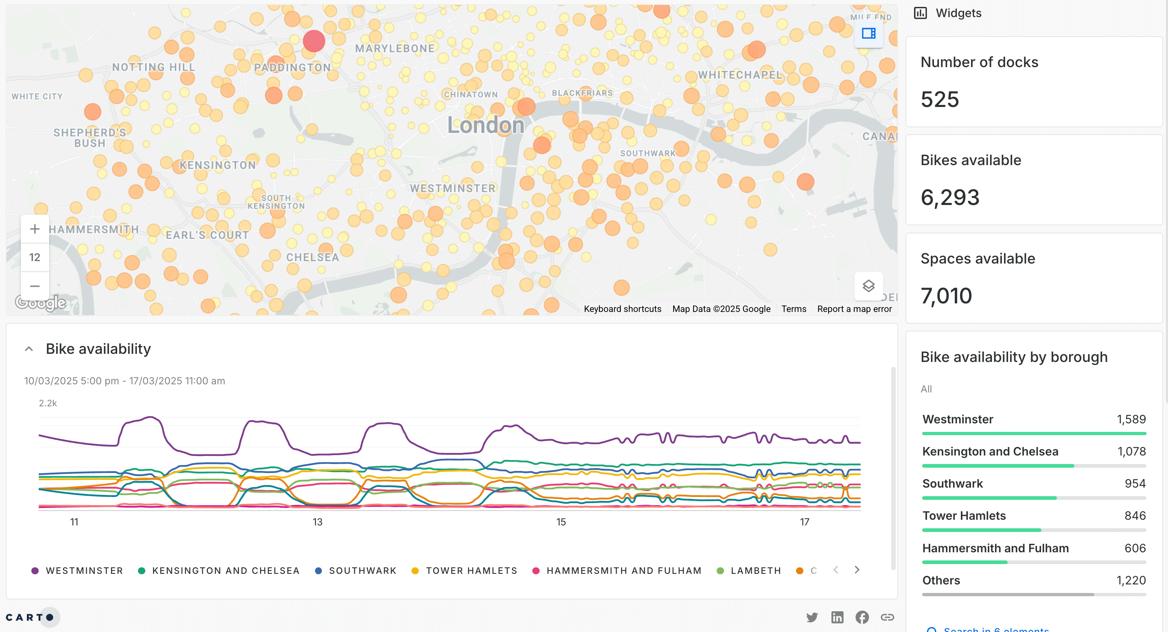This screenshot has width=1168, height=632.
Task: Copy dashboard link icon
Action: (887, 617)
